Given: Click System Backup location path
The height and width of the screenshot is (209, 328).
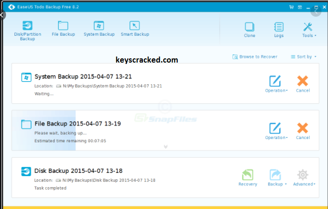Looking at the screenshot, I should pos(112,86).
